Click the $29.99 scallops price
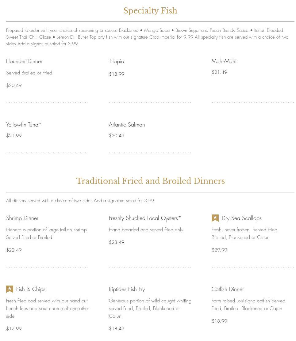This screenshot has width=296, height=341. tap(219, 250)
